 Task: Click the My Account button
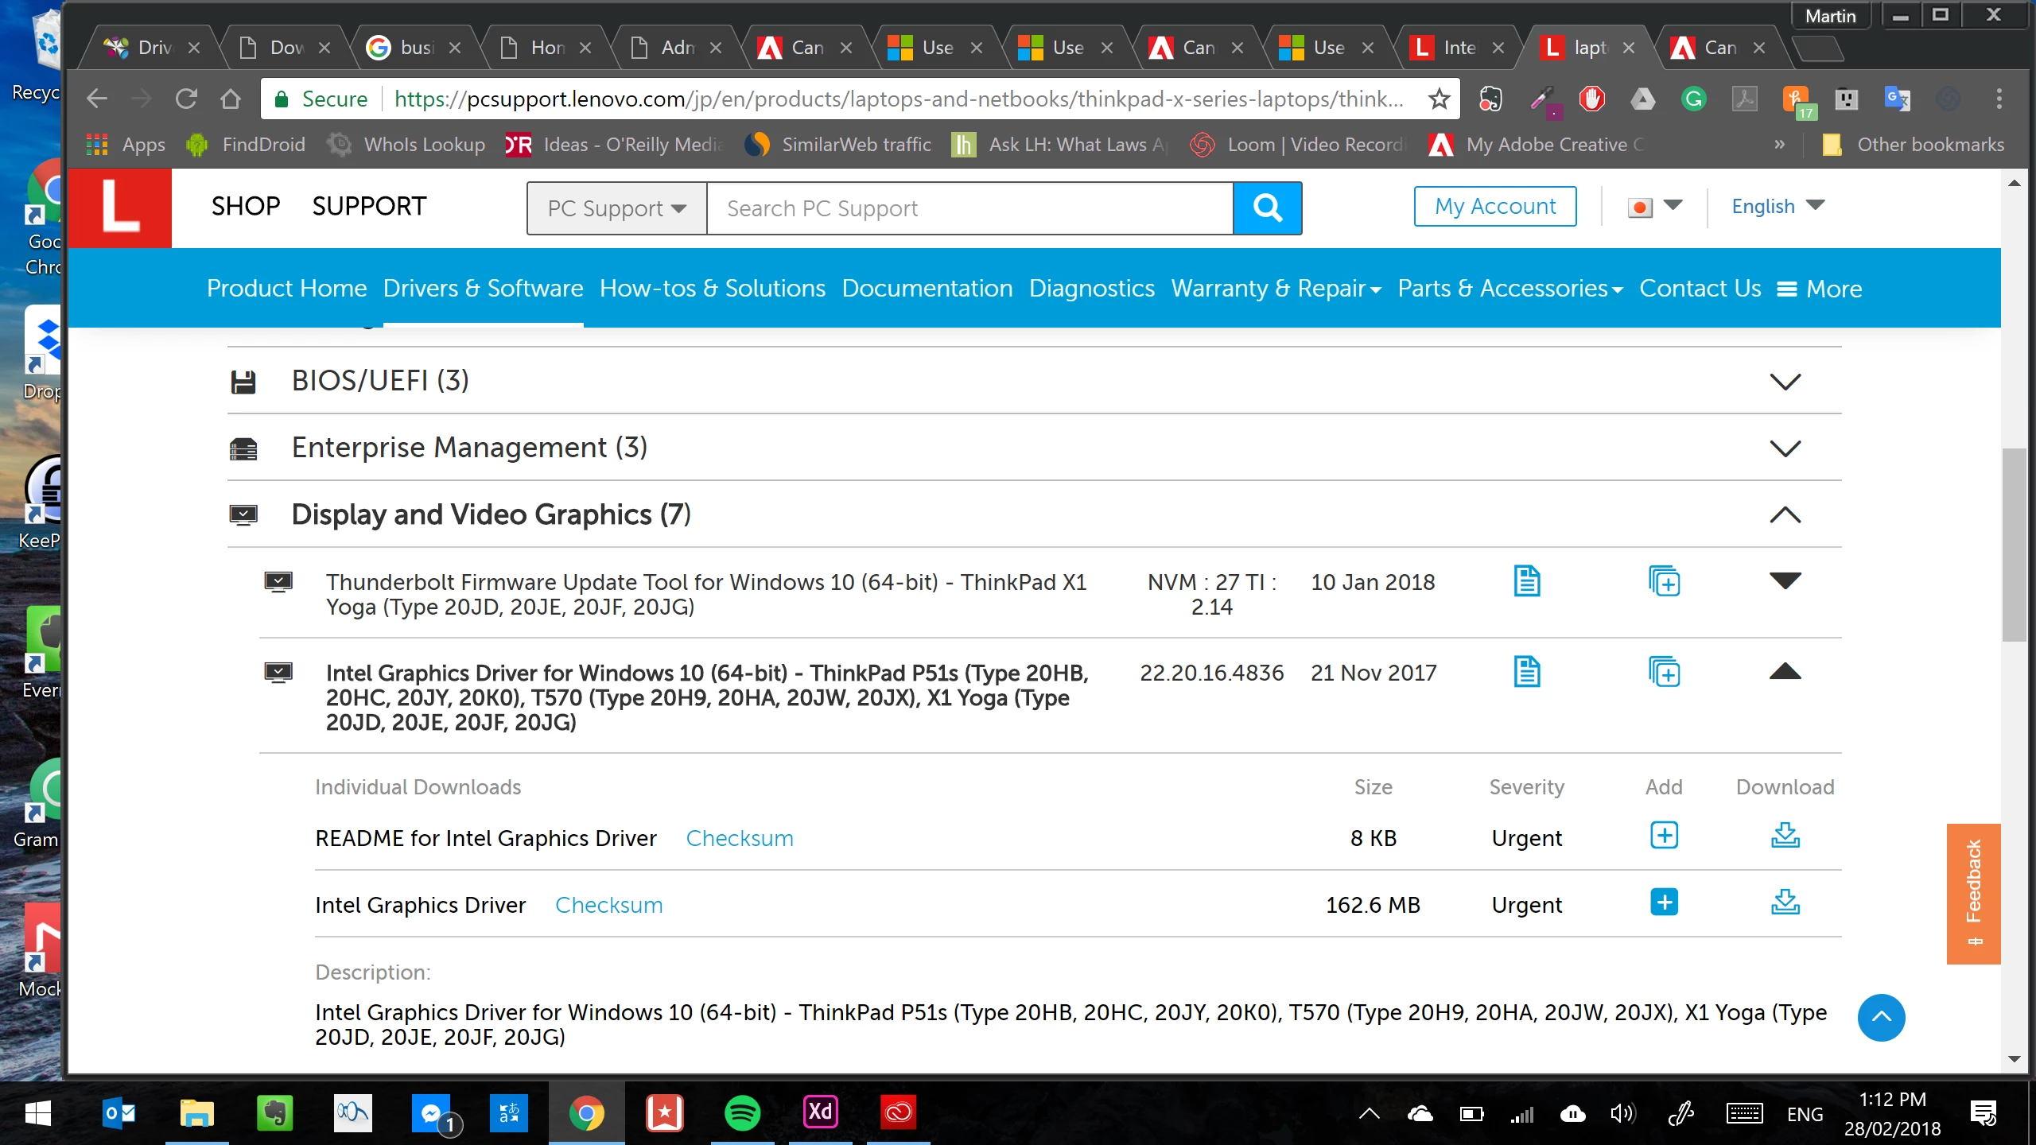[x=1494, y=207]
